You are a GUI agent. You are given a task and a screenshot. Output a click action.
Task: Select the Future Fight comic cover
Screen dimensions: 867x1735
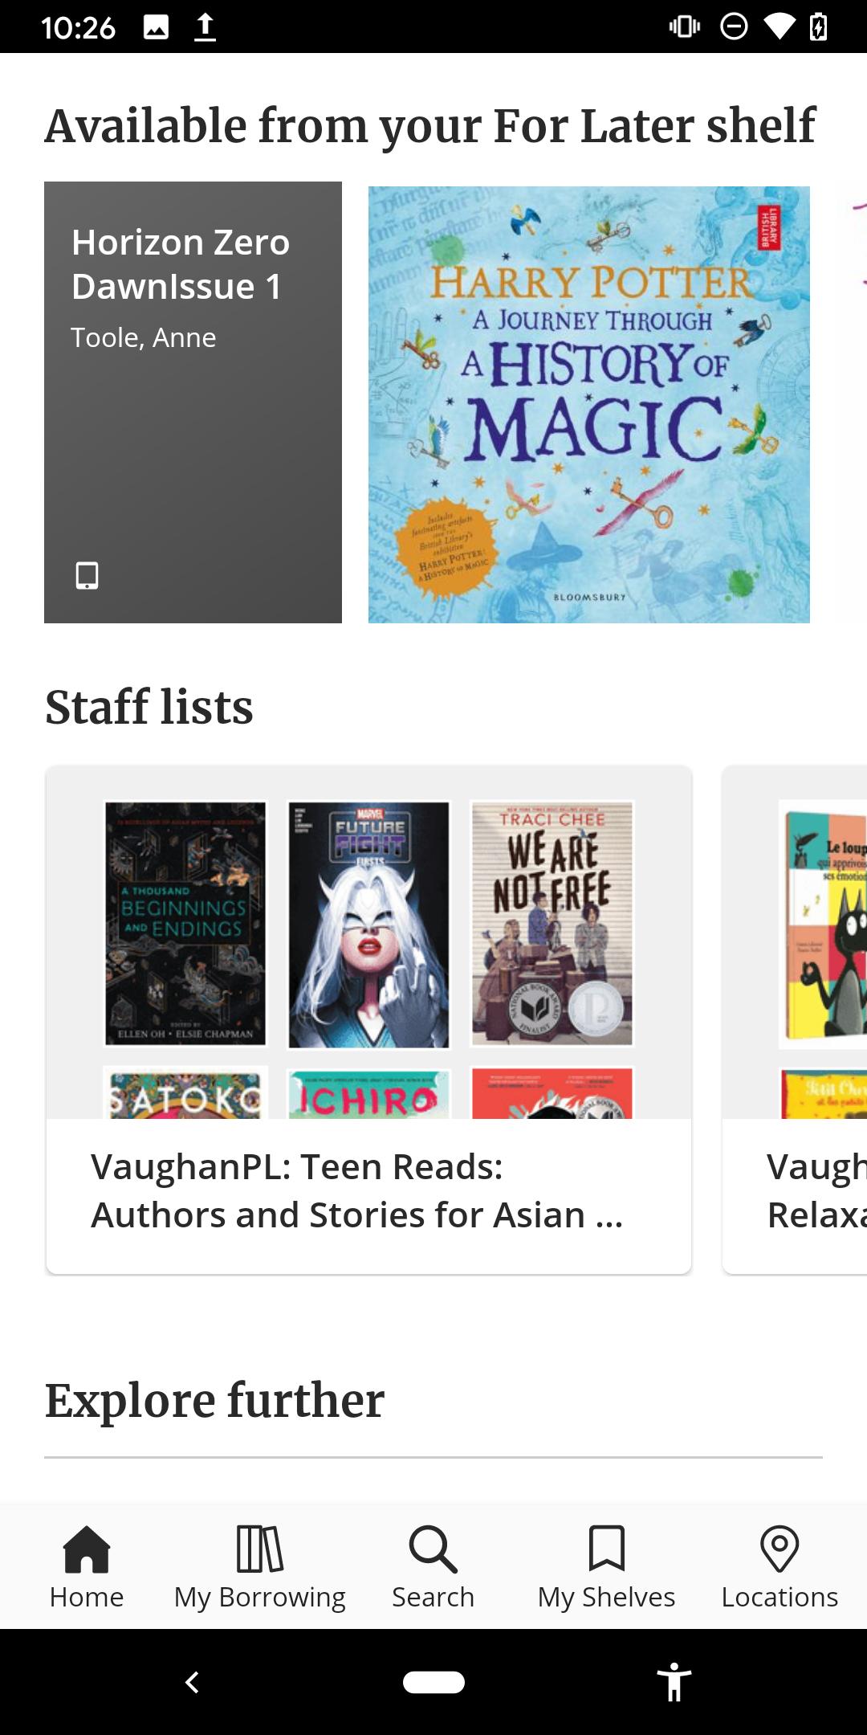pos(368,925)
